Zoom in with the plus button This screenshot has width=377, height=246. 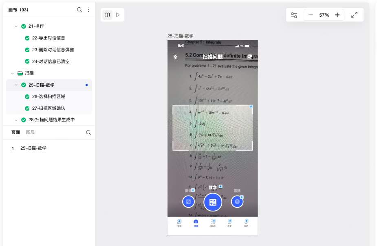tap(337, 15)
